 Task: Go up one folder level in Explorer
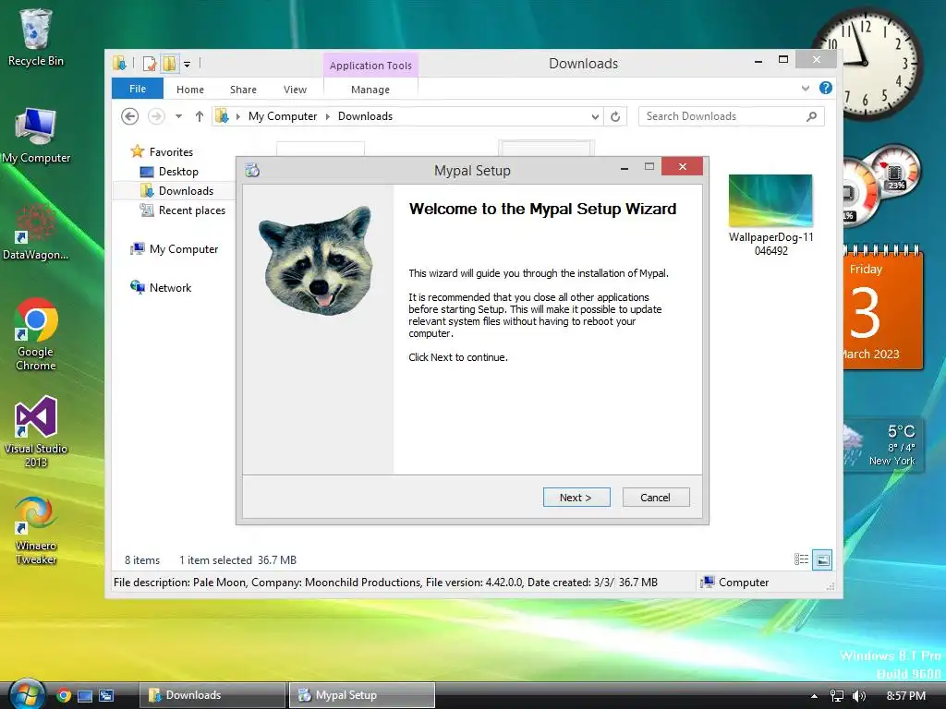200,116
